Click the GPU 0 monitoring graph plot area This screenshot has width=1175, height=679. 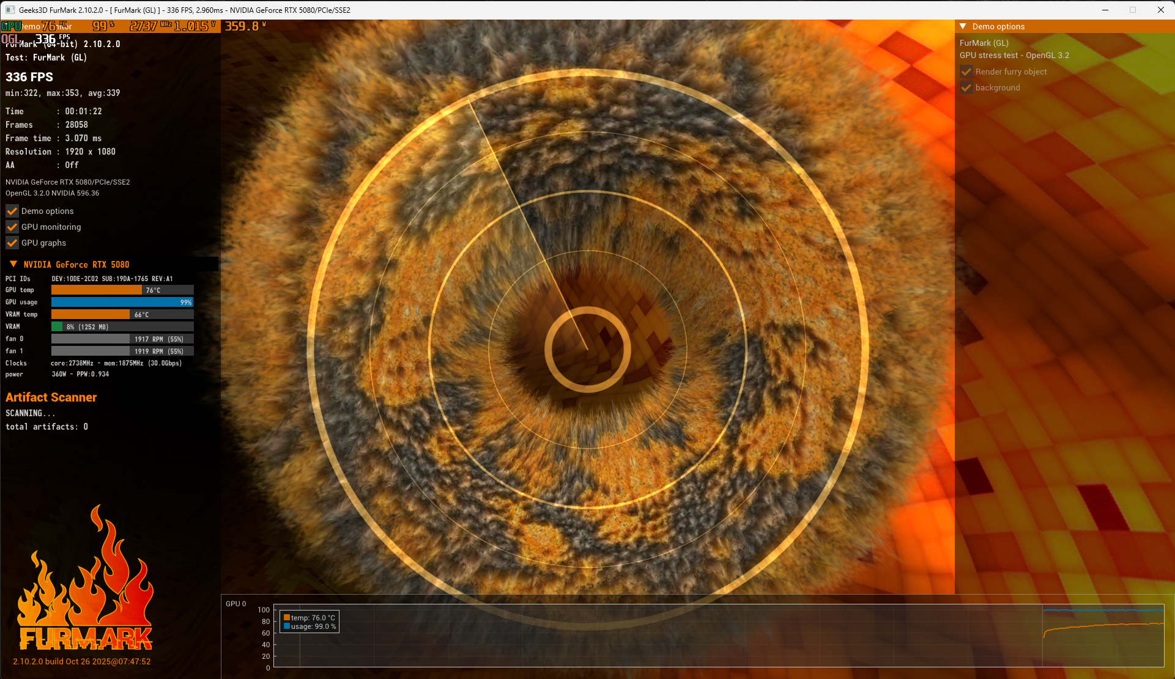(x=719, y=636)
